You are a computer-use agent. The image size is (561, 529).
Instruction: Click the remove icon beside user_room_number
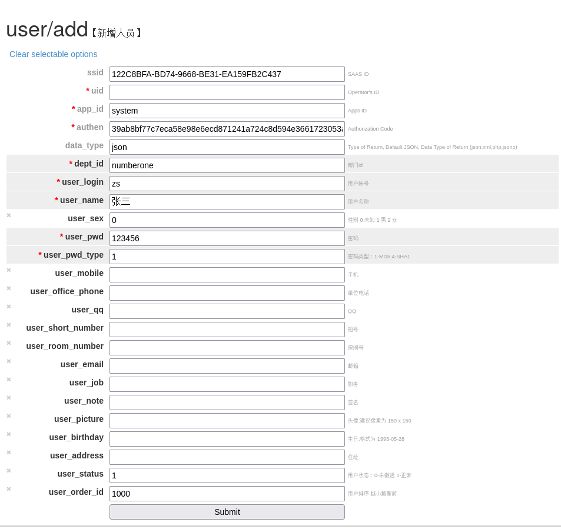8,342
